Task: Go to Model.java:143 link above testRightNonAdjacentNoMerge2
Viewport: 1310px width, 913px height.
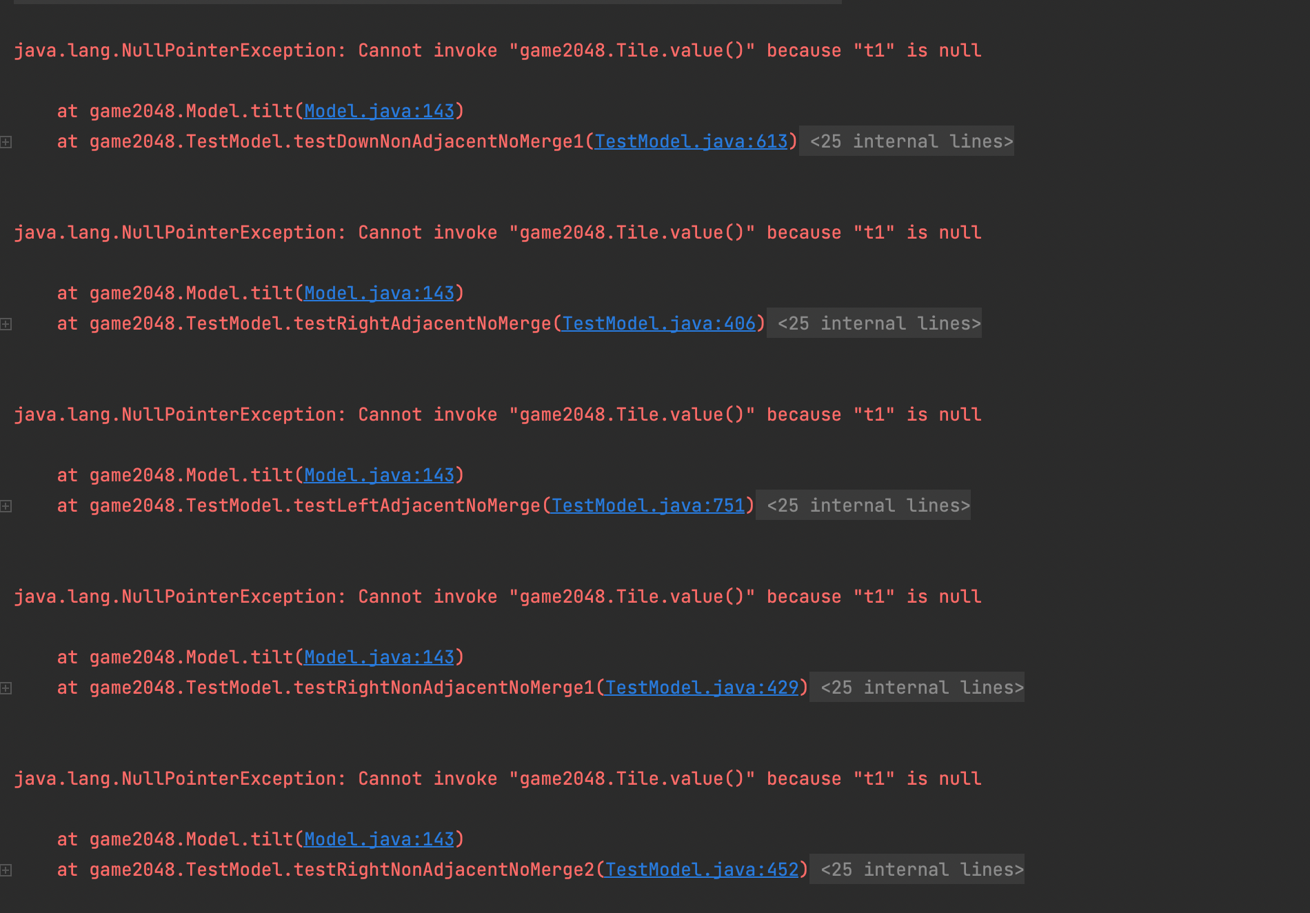Action: tap(379, 839)
